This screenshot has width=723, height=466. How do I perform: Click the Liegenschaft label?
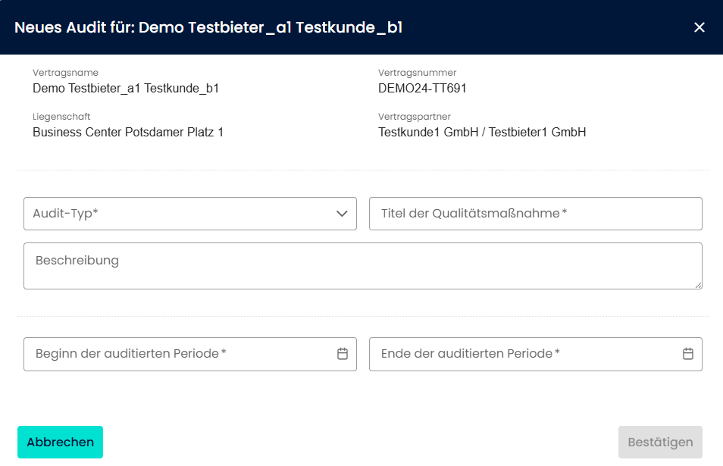pos(61,117)
